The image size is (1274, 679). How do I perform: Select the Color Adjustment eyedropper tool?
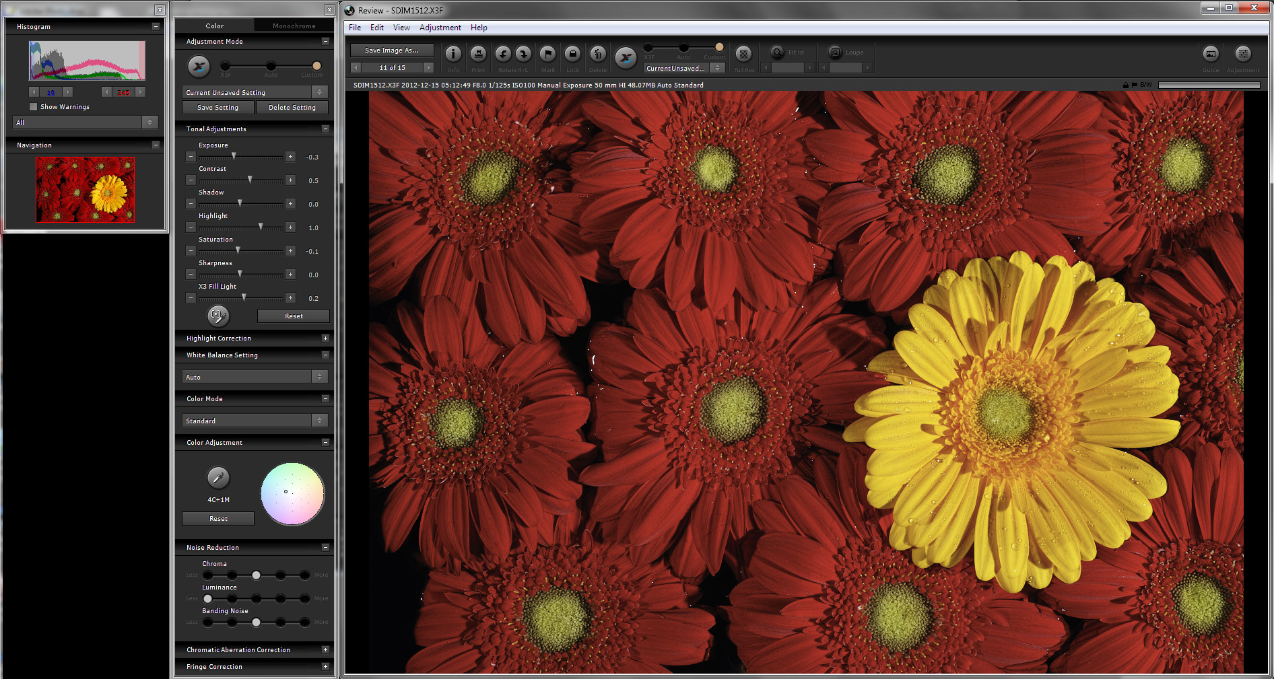pos(217,478)
